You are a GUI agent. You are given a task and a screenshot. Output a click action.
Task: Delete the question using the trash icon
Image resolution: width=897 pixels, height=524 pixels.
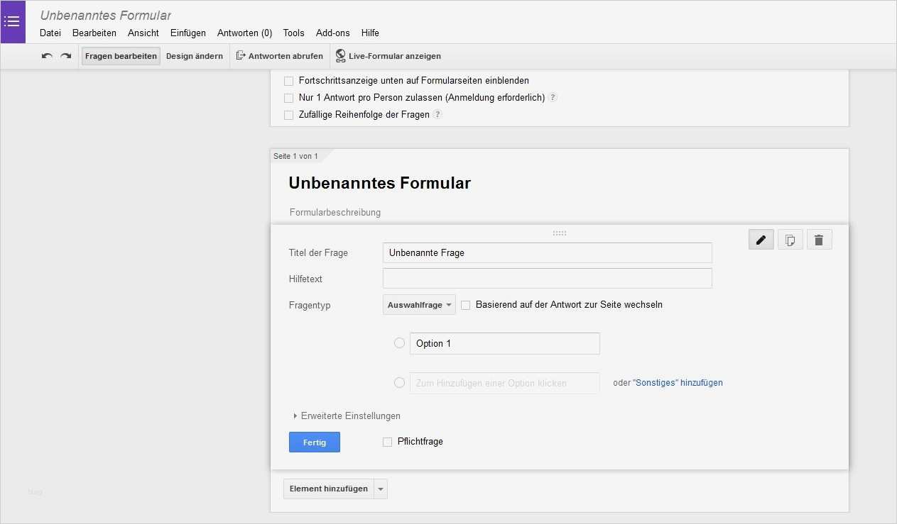pos(819,240)
